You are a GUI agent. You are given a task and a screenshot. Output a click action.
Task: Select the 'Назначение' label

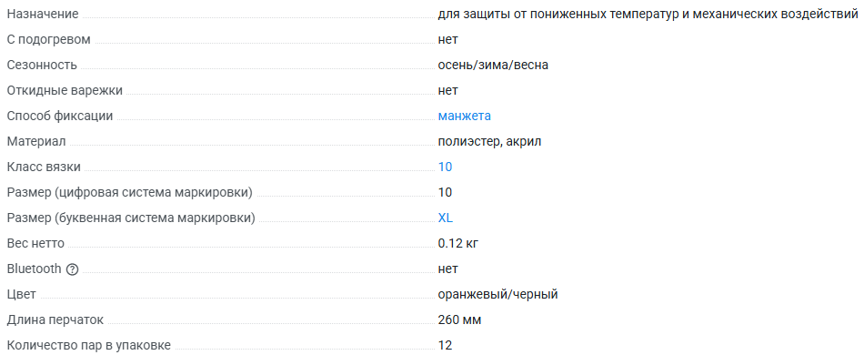43,15
